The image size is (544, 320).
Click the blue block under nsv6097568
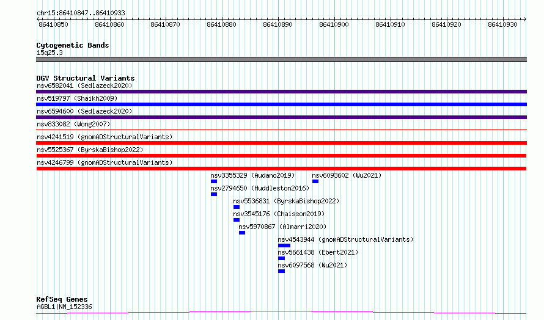pyautogui.click(x=281, y=271)
